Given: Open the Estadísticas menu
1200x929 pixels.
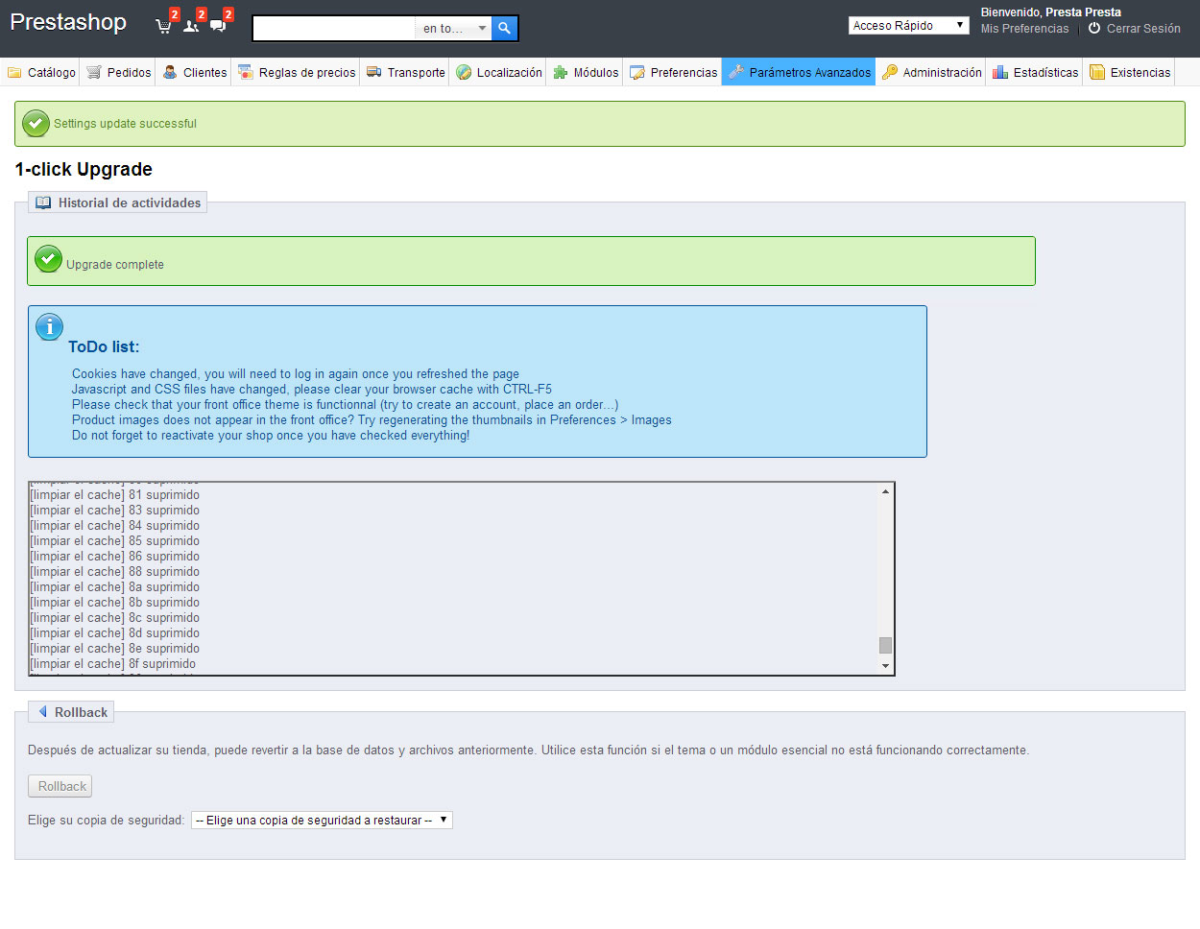Looking at the screenshot, I should [x=1035, y=72].
